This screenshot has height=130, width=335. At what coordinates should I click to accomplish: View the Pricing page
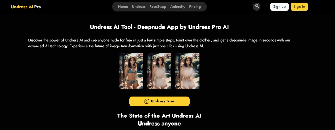pos(195,7)
